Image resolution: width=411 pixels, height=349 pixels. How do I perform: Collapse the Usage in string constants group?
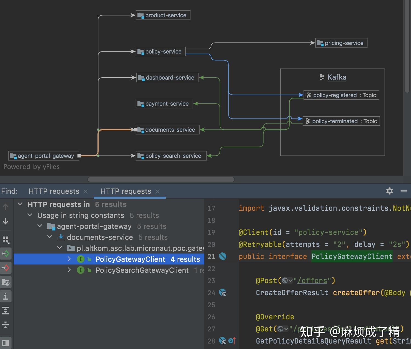(30, 215)
